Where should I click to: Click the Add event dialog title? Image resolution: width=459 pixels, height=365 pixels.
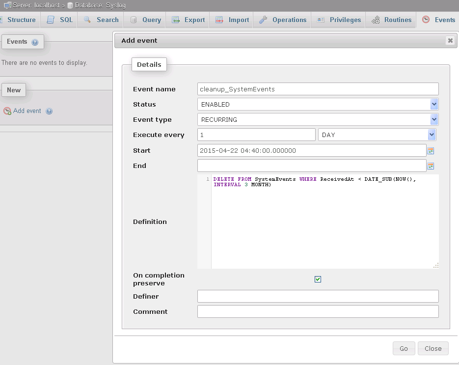pos(139,40)
